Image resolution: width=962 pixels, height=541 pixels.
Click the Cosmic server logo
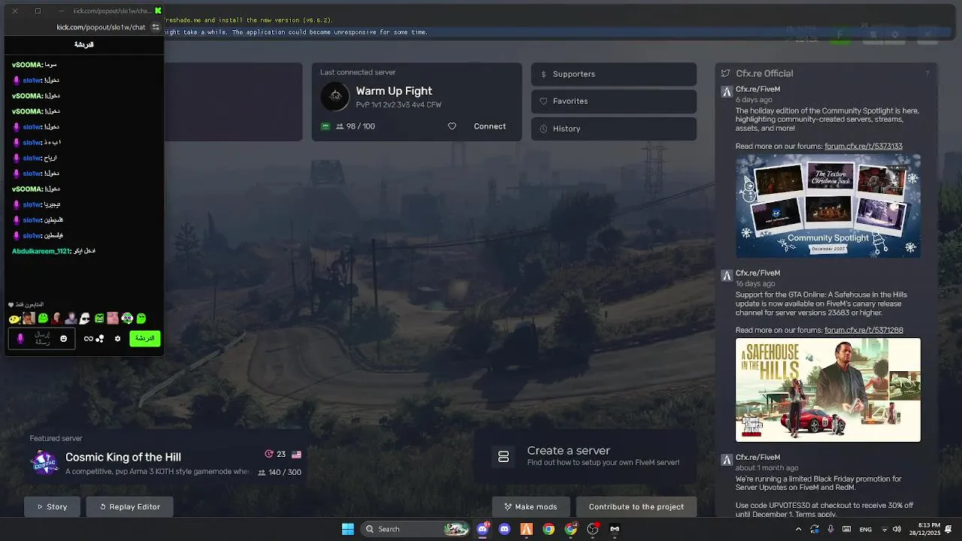pos(44,462)
